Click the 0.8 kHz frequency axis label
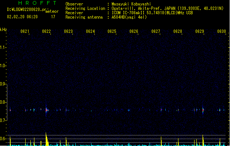 click(3, 102)
